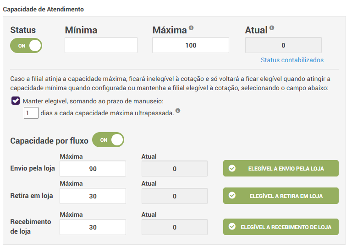Viewport: 352px width, 246px height.
Task: Click check icon on Envio pela Loja button
Action: 232,168
